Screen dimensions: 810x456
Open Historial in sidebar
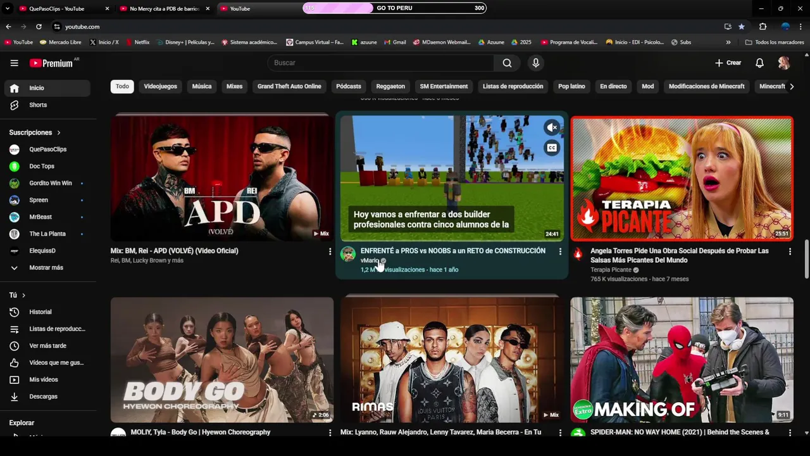pyautogui.click(x=47, y=312)
